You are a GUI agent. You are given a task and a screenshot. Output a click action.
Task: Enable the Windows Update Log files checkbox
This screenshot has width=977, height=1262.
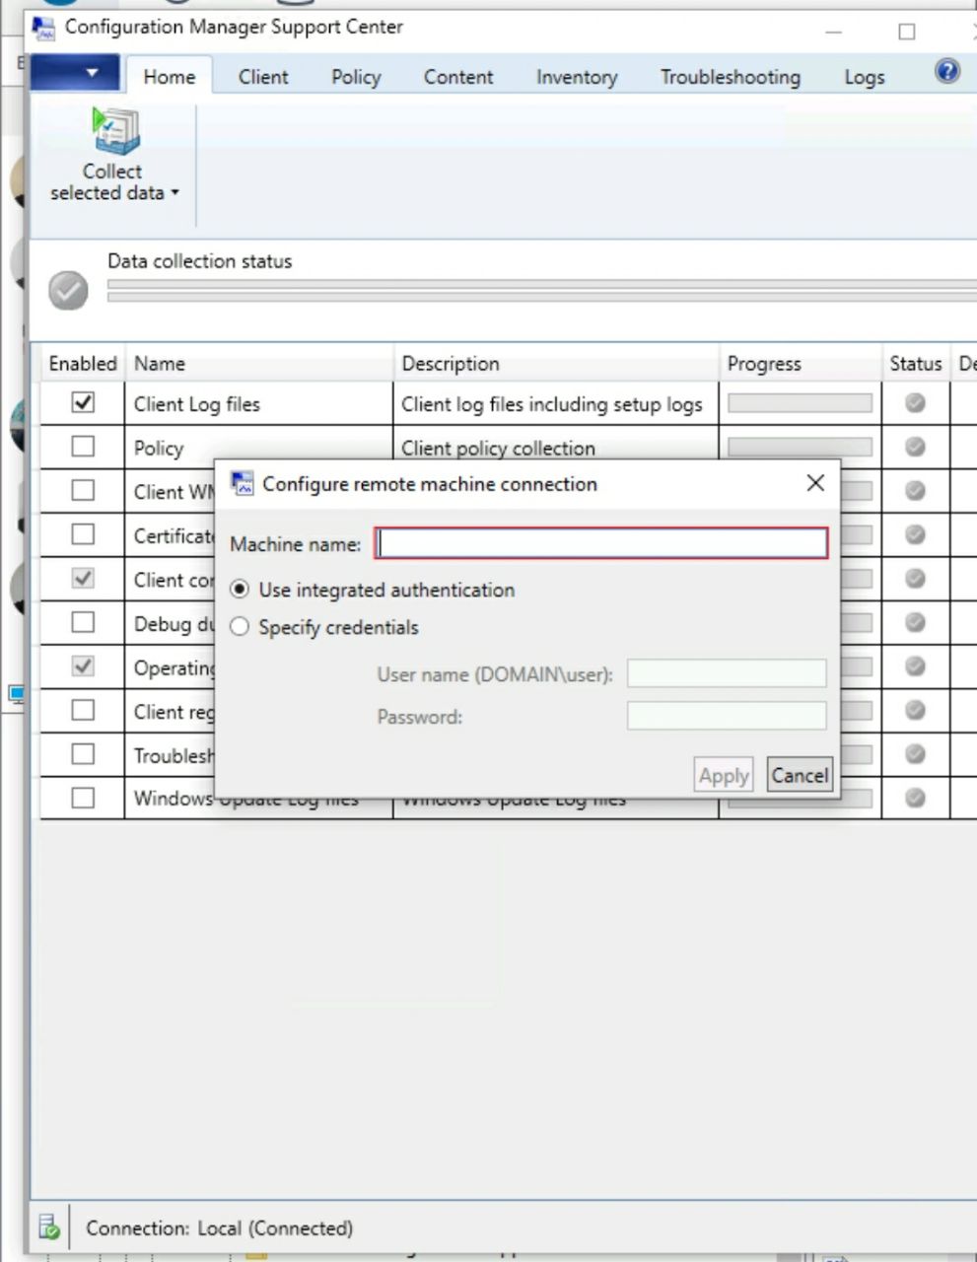click(x=83, y=798)
